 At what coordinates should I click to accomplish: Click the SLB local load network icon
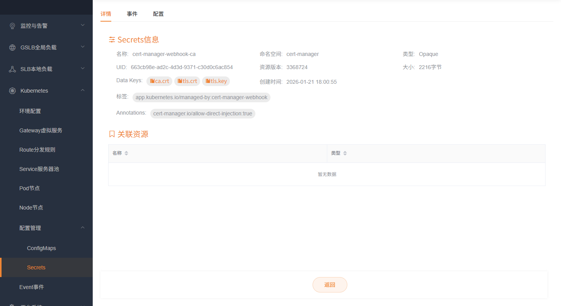(x=12, y=69)
